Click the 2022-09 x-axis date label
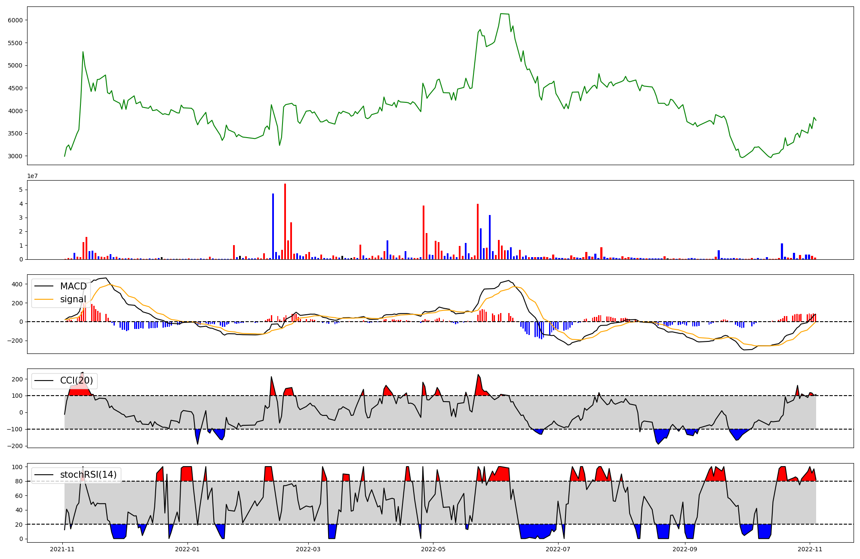The image size is (860, 559). click(685, 549)
